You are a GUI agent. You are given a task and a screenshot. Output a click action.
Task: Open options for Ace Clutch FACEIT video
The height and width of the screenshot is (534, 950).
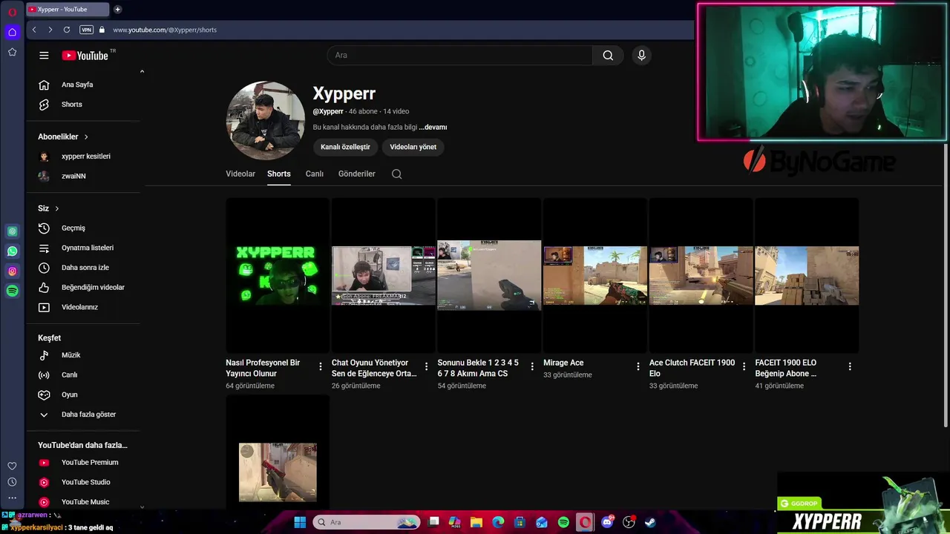(x=744, y=366)
